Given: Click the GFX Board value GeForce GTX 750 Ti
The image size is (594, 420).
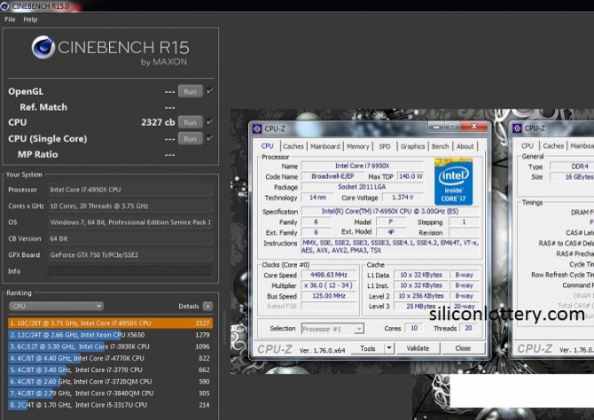Looking at the screenshot, I should click(x=130, y=255).
